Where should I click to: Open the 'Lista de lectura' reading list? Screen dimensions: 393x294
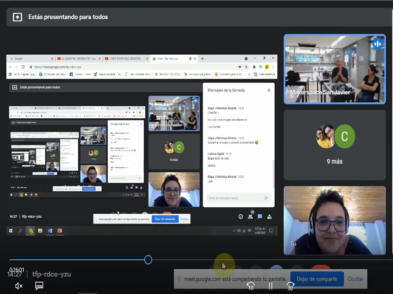pos(264,74)
